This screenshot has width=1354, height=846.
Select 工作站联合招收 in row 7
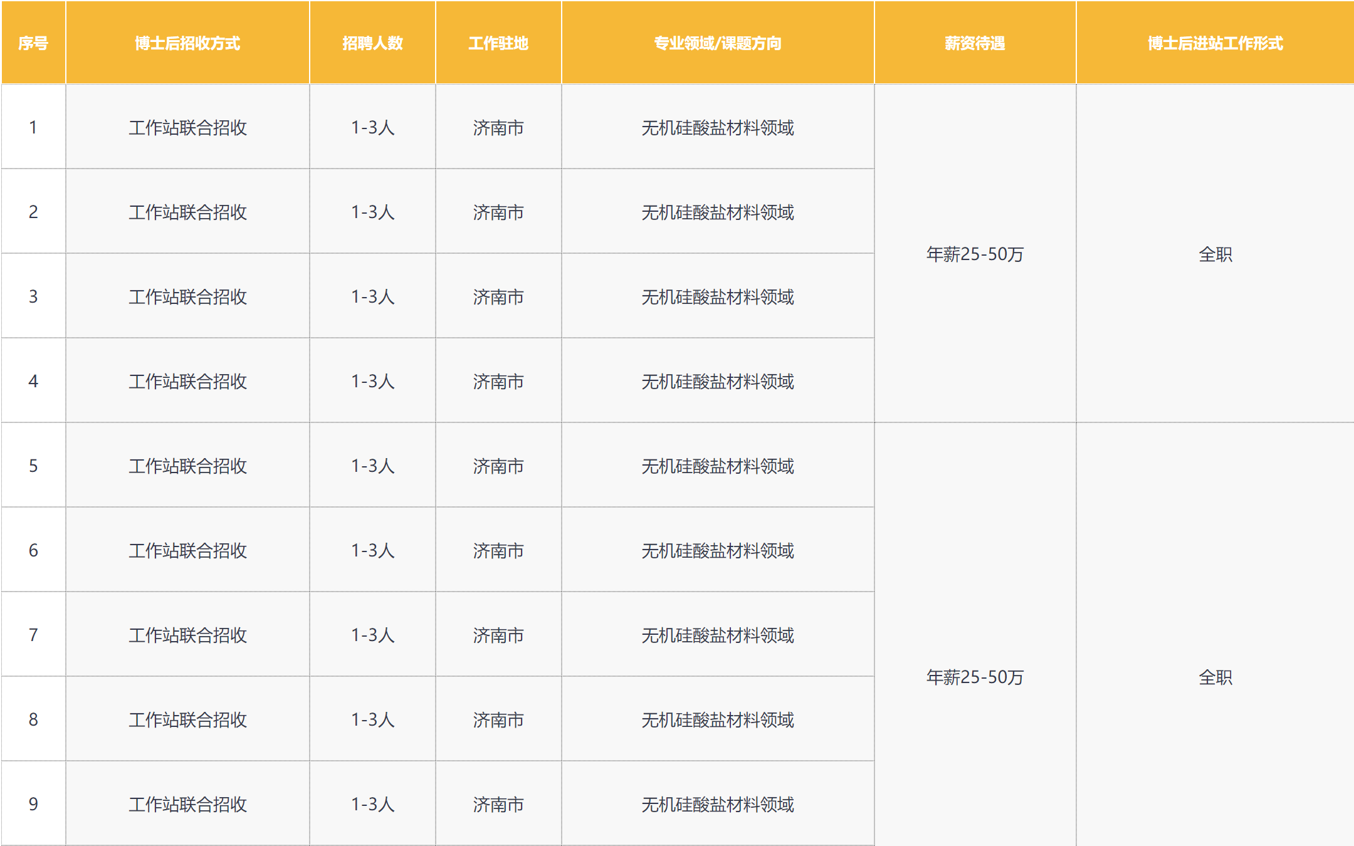(187, 635)
